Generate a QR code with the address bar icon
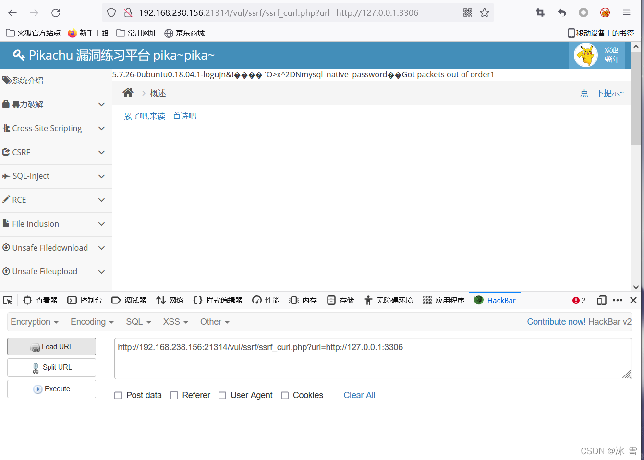Screen dimensions: 644x460 tap(468, 13)
